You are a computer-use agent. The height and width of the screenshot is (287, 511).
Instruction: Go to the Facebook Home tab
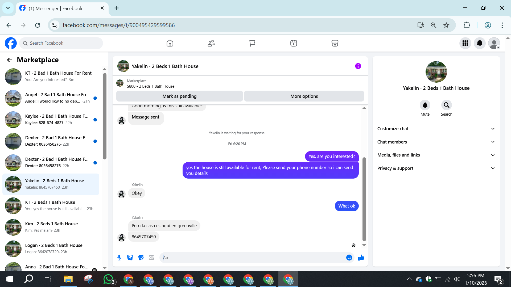click(170, 43)
